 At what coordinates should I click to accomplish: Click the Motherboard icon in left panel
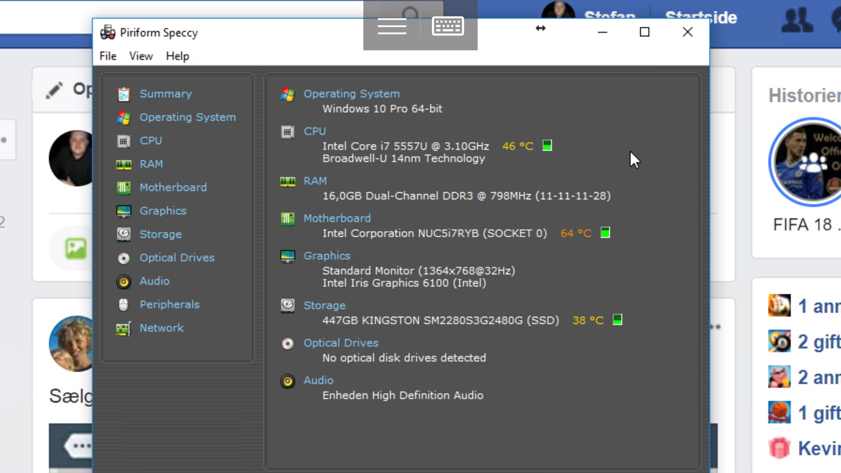pos(124,188)
